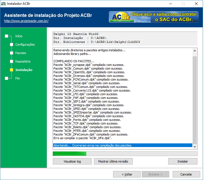Go to the Repositório step label
Viewport: 205px width, 180px height.
click(x=23, y=61)
